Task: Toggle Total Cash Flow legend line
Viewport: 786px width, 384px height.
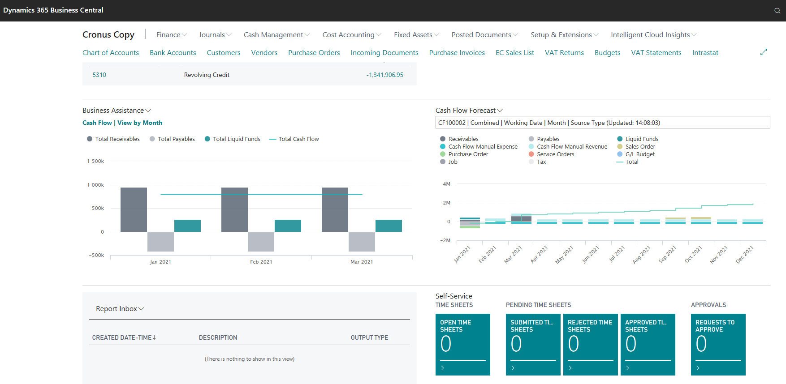Action: tap(294, 139)
